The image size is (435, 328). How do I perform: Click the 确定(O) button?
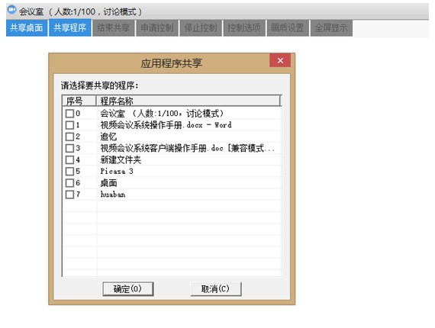[128, 289]
